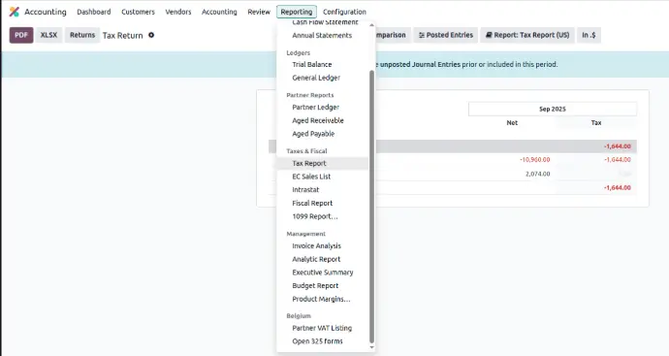
Task: Open the EC Sales List report
Action: click(311, 177)
